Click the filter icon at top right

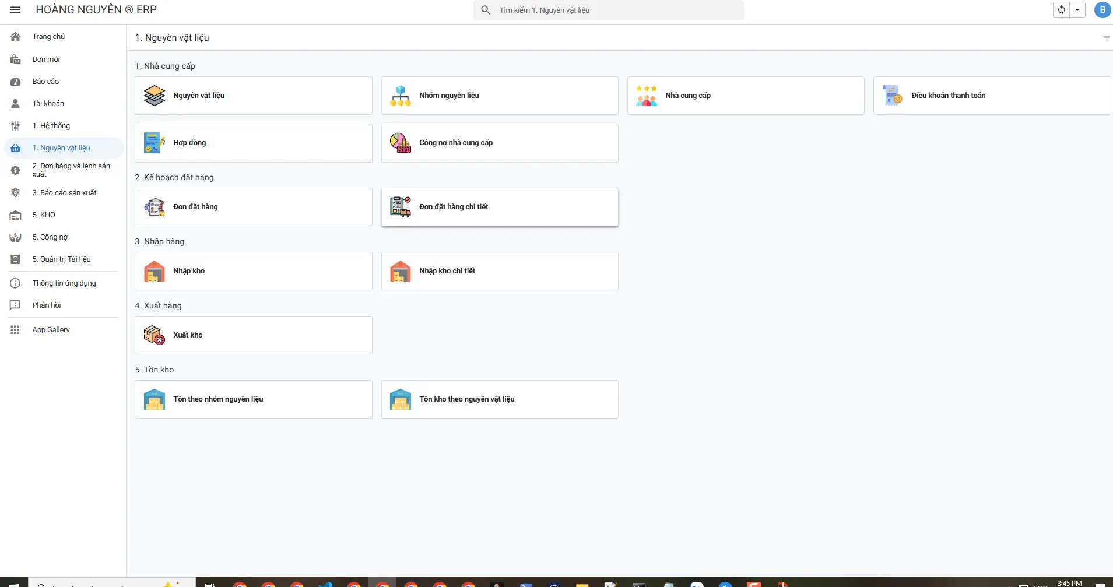[x=1106, y=38]
